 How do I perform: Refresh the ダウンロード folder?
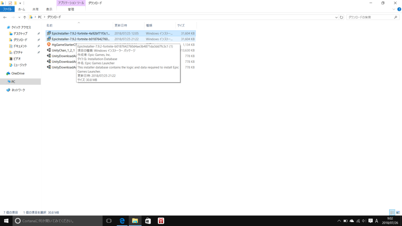point(342,17)
